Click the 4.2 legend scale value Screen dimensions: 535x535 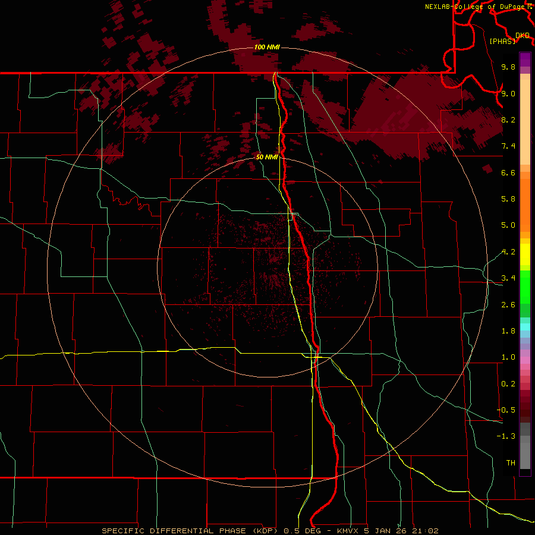point(508,252)
